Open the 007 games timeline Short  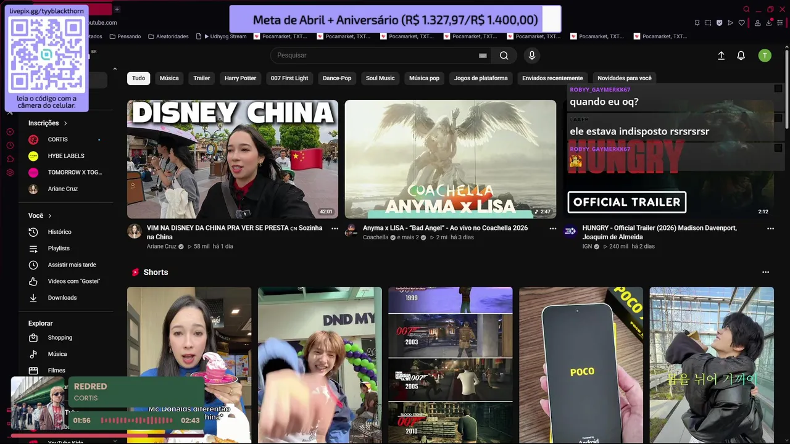click(x=451, y=365)
